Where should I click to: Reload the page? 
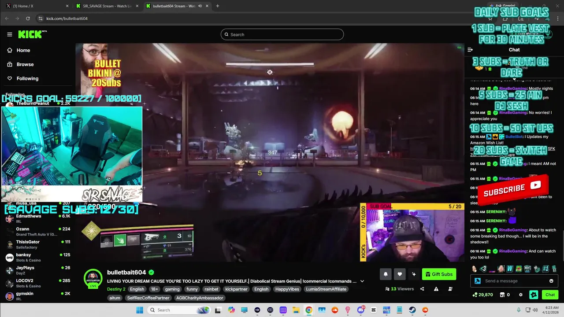pyautogui.click(x=28, y=18)
